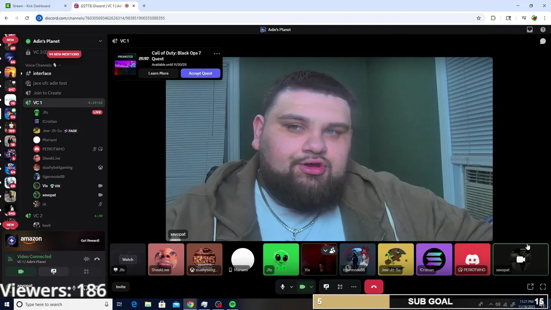
Task: Select Jfo with LIVE badge in list
Action: pyautogui.click(x=68, y=112)
